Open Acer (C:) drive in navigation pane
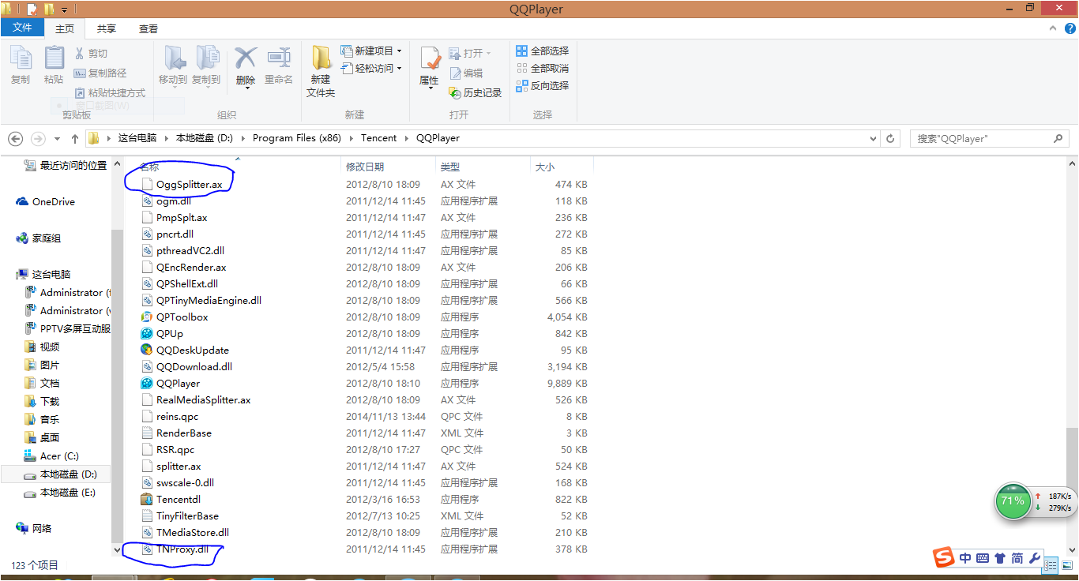 click(x=59, y=455)
